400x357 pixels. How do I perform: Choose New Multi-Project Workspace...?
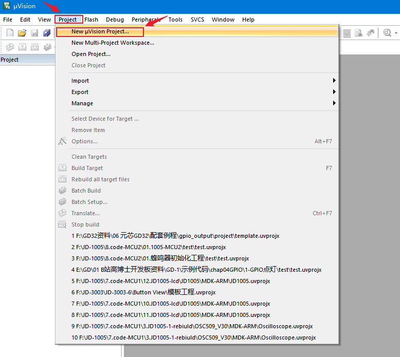197,43
